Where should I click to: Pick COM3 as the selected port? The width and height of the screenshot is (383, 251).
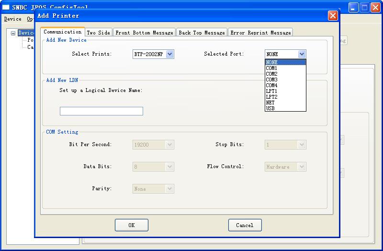285,80
